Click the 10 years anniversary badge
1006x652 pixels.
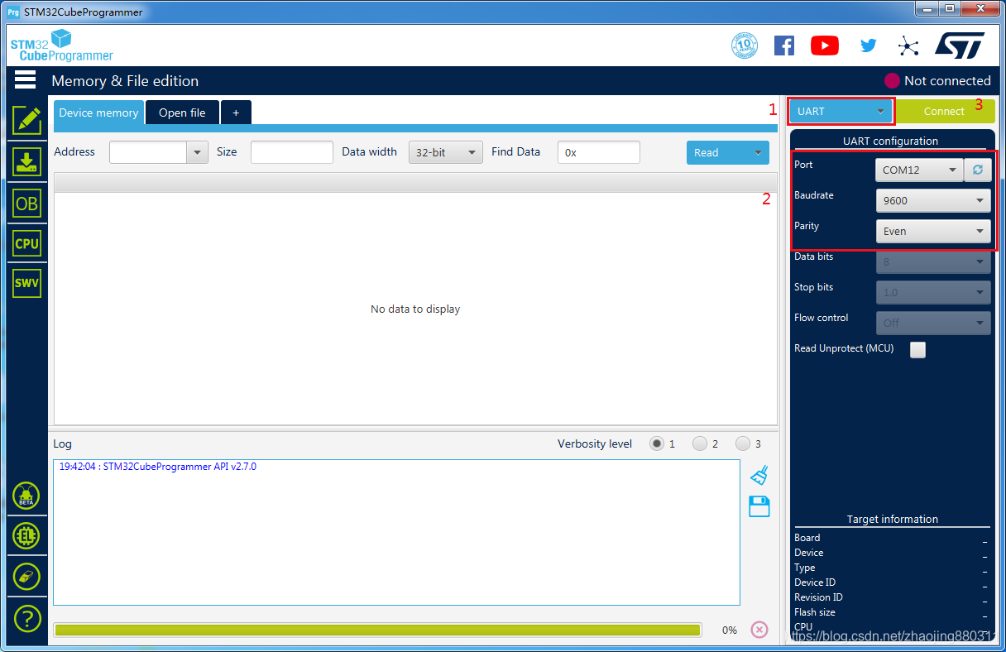(745, 46)
